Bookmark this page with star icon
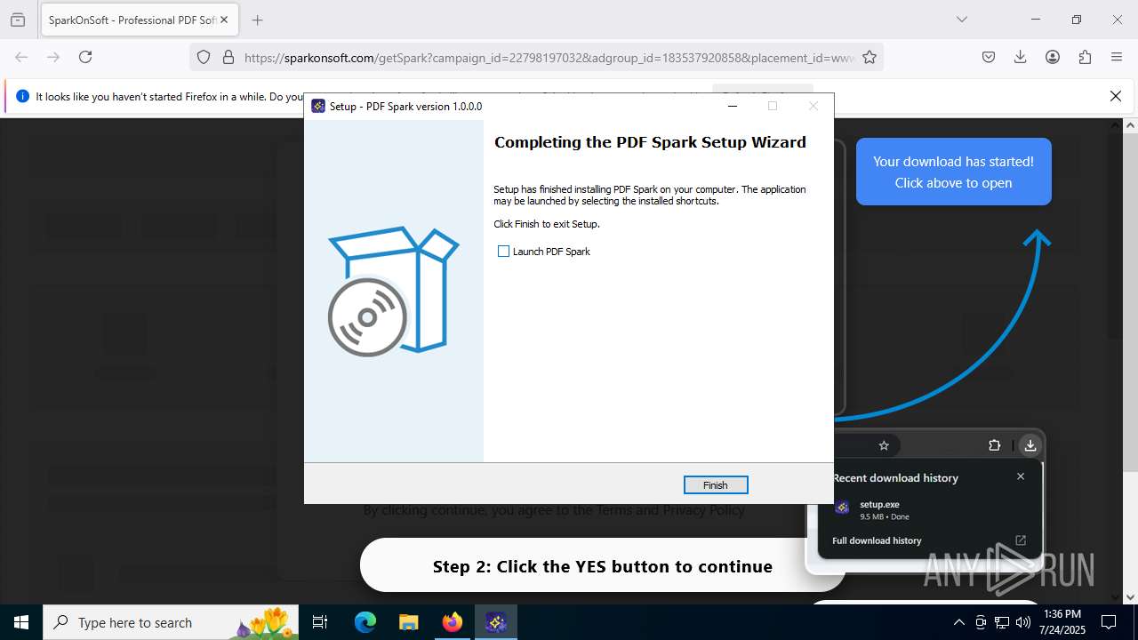 click(x=870, y=57)
